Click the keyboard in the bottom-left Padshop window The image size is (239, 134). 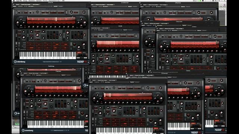[x=56, y=124]
